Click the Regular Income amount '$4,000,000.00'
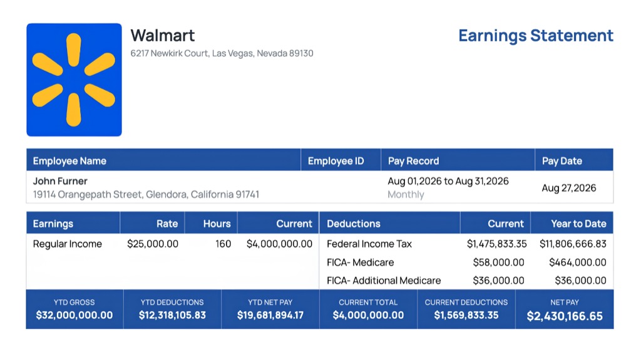Viewport: 626px width, 352px height. 279,244
